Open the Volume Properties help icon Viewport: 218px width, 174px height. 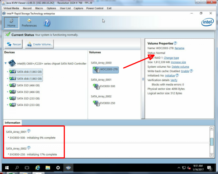tap(175, 43)
